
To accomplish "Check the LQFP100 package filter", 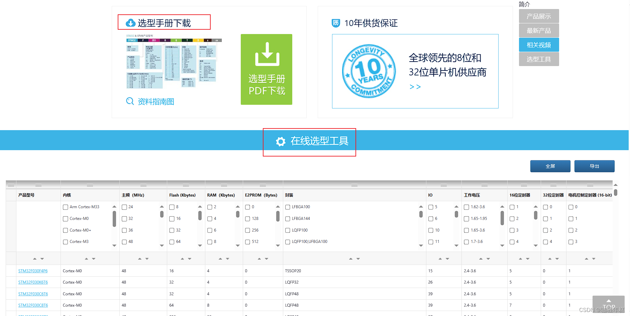I will pos(288,230).
